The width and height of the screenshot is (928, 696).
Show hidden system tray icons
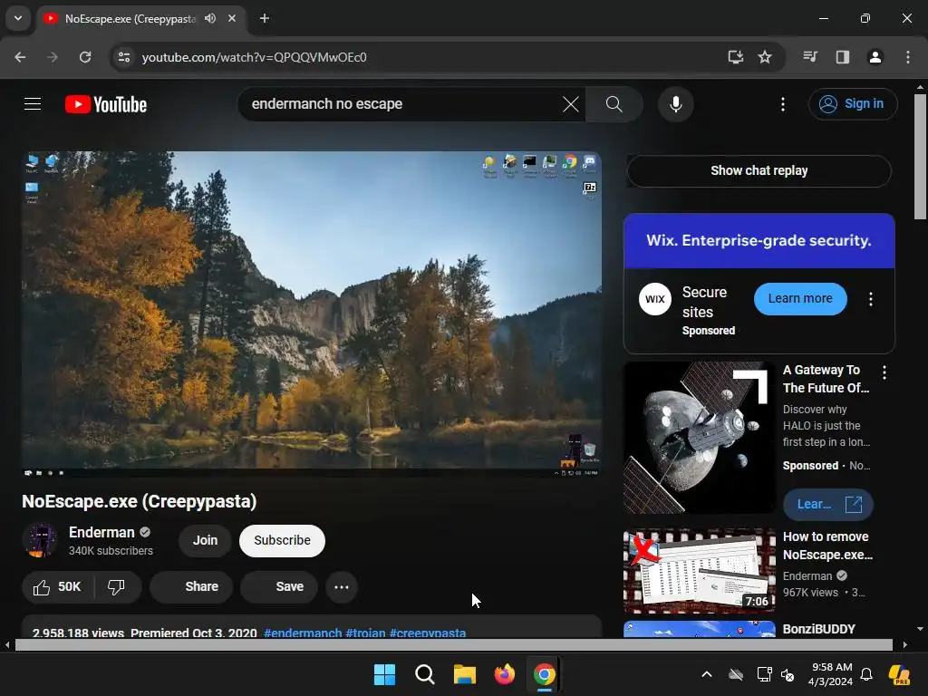[707, 674]
